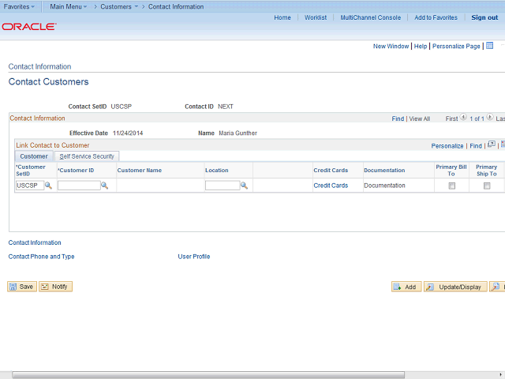The height and width of the screenshot is (379, 505).
Task: Click Effective Date value 11/24/2014
Action: 128,133
